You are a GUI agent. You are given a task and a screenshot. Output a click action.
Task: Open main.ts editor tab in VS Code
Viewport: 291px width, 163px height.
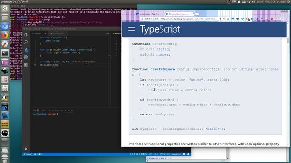click(x=39, y=34)
